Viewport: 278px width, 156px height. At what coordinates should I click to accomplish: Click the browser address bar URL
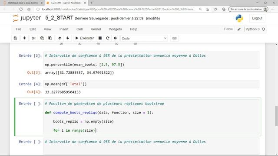click(x=119, y=9)
